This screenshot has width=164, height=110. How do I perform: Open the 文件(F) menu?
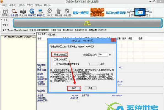click(4, 5)
